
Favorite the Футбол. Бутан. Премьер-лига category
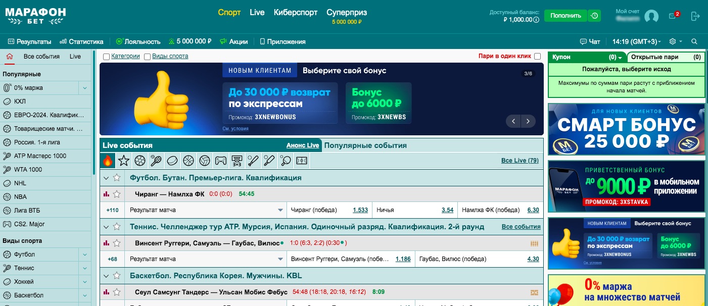click(x=117, y=178)
